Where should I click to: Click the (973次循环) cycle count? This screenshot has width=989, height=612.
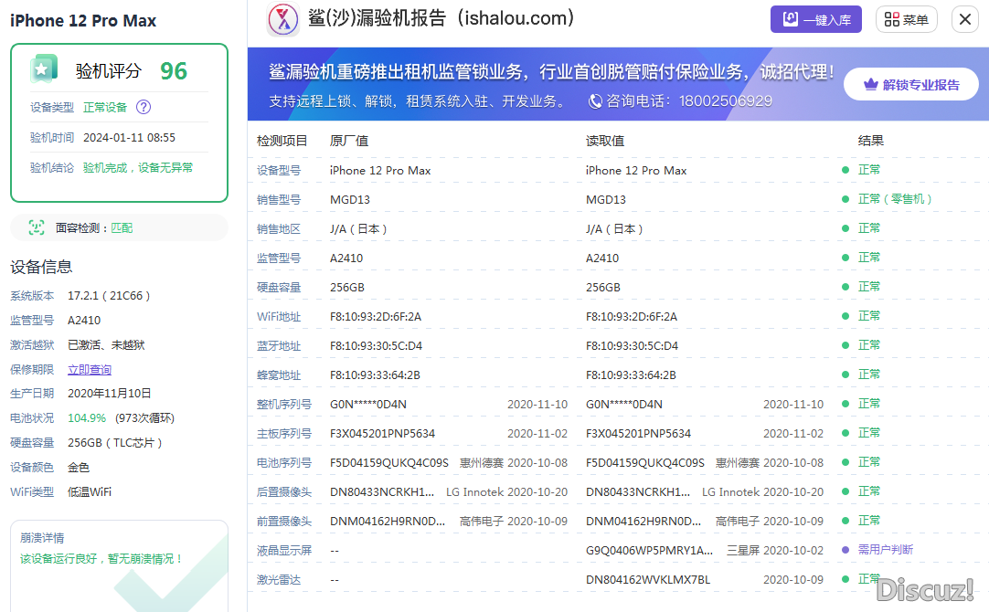coord(144,417)
